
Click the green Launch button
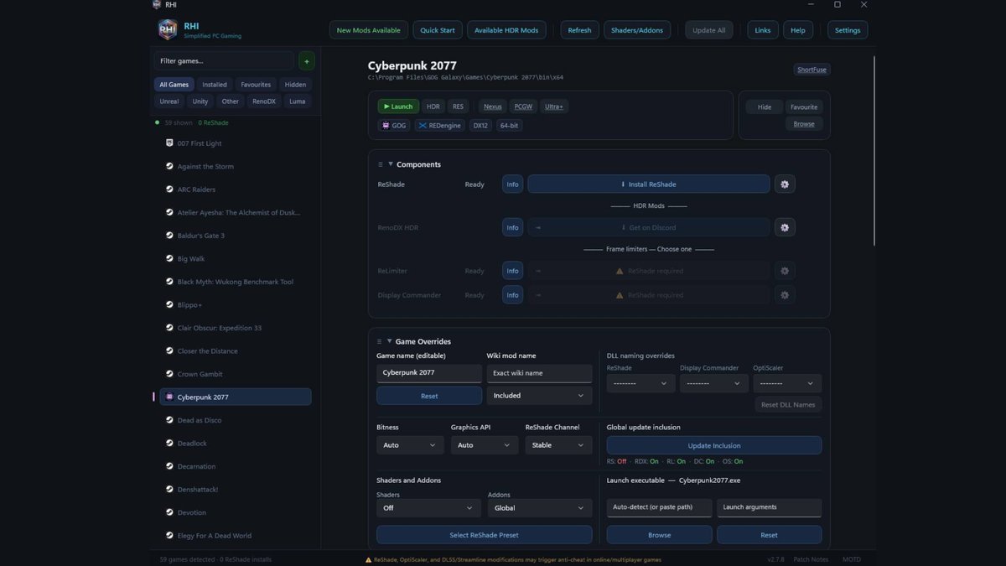click(398, 106)
